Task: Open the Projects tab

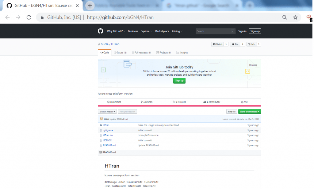Action: (164, 53)
